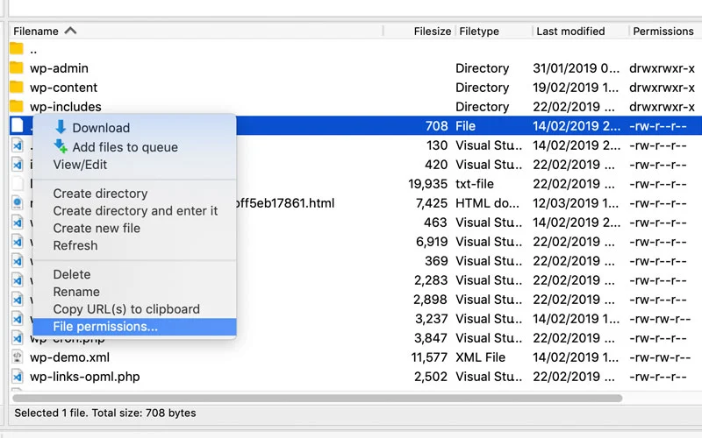This screenshot has width=702, height=438.
Task: Select the wp-links-opml.php file name
Action: (84, 377)
